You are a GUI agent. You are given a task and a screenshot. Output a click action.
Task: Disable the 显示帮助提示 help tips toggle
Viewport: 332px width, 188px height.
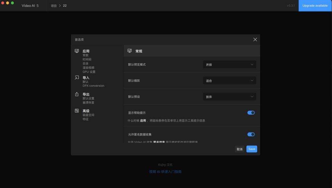pyautogui.click(x=251, y=112)
